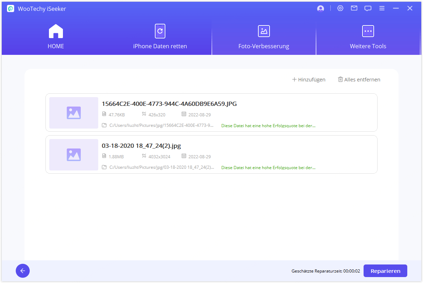The image size is (423, 283).
Task: Select the Foto-Verbesserung tab
Action: (x=264, y=37)
